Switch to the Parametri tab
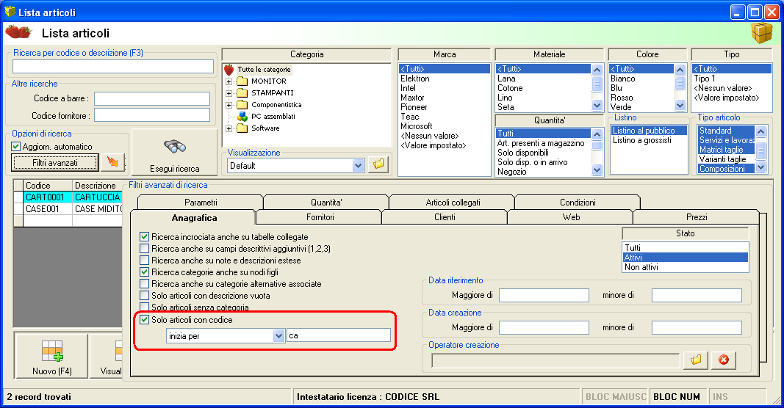This screenshot has width=784, height=408. pos(201,203)
